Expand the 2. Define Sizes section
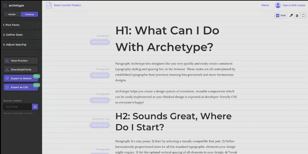 [x=21, y=35]
